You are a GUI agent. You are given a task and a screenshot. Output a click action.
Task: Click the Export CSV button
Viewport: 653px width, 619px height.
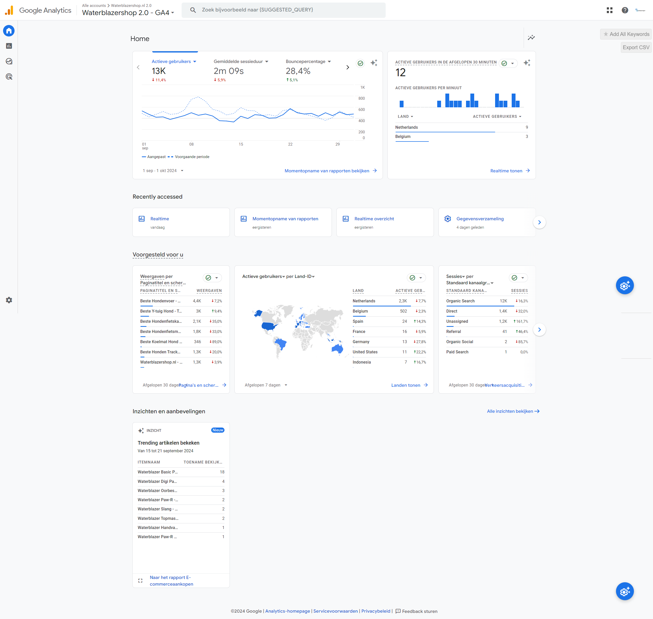636,47
